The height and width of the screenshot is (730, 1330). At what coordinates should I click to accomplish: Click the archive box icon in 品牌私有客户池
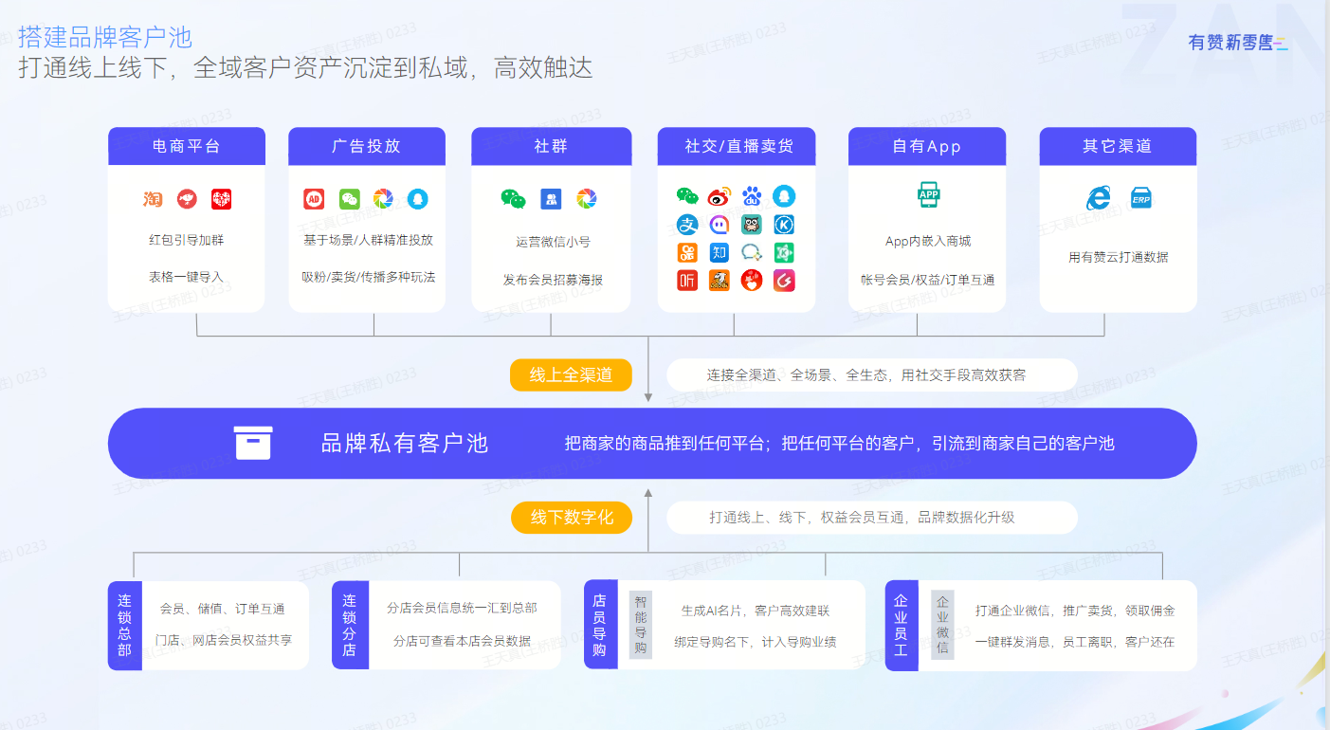click(x=253, y=443)
